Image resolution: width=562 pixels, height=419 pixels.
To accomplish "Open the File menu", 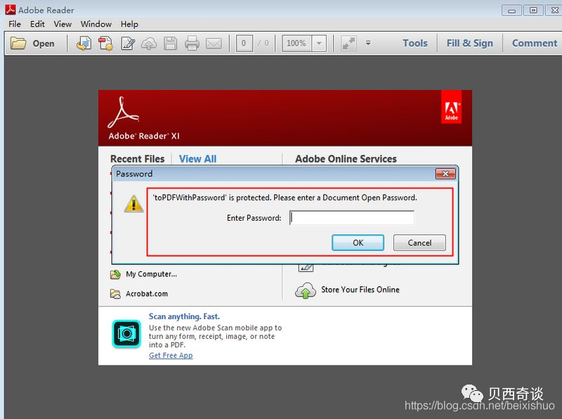I will coord(15,24).
